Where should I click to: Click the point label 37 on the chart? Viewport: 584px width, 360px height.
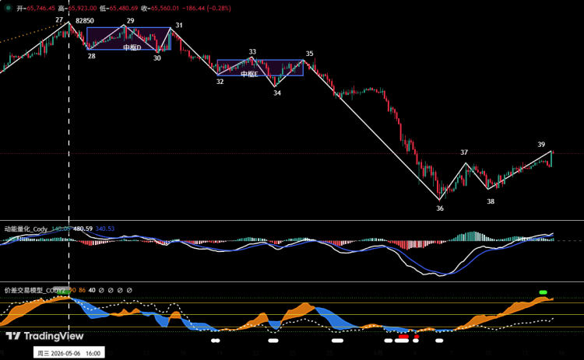coord(464,152)
